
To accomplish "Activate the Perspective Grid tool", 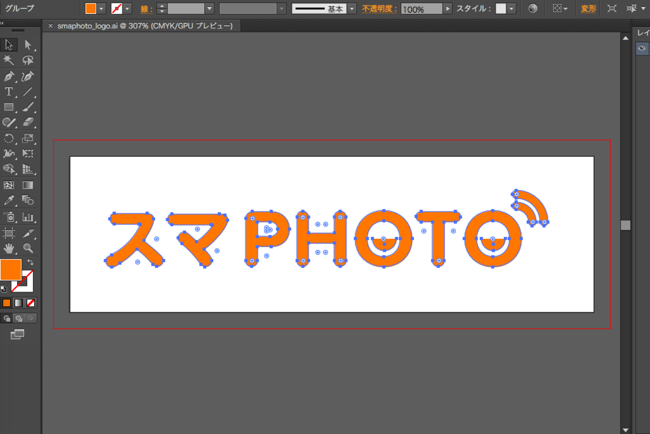I will point(28,169).
